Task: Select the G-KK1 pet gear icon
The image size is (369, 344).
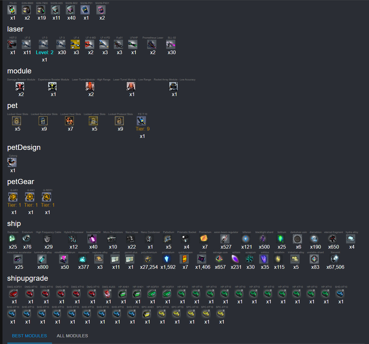Action: tap(30, 197)
